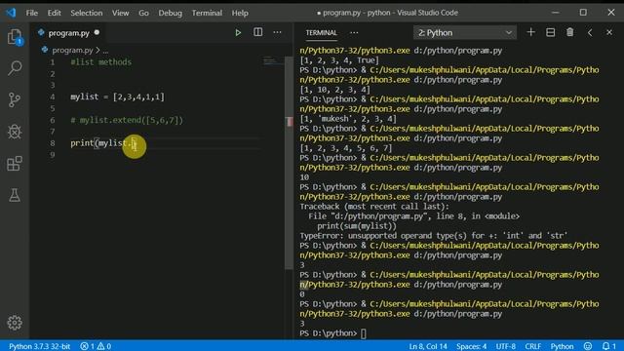
Task: Split the terminal pane
Action: click(x=550, y=32)
